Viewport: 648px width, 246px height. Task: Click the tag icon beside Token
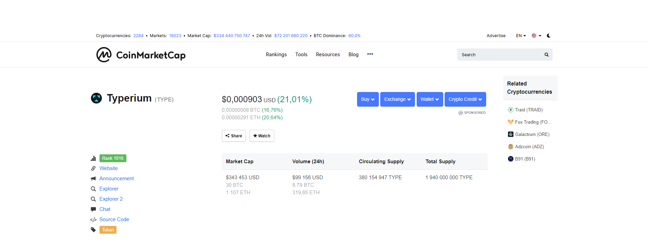[93, 230]
